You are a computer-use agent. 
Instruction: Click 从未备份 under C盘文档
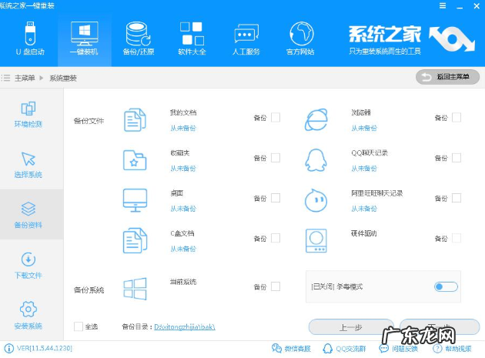[x=183, y=249]
